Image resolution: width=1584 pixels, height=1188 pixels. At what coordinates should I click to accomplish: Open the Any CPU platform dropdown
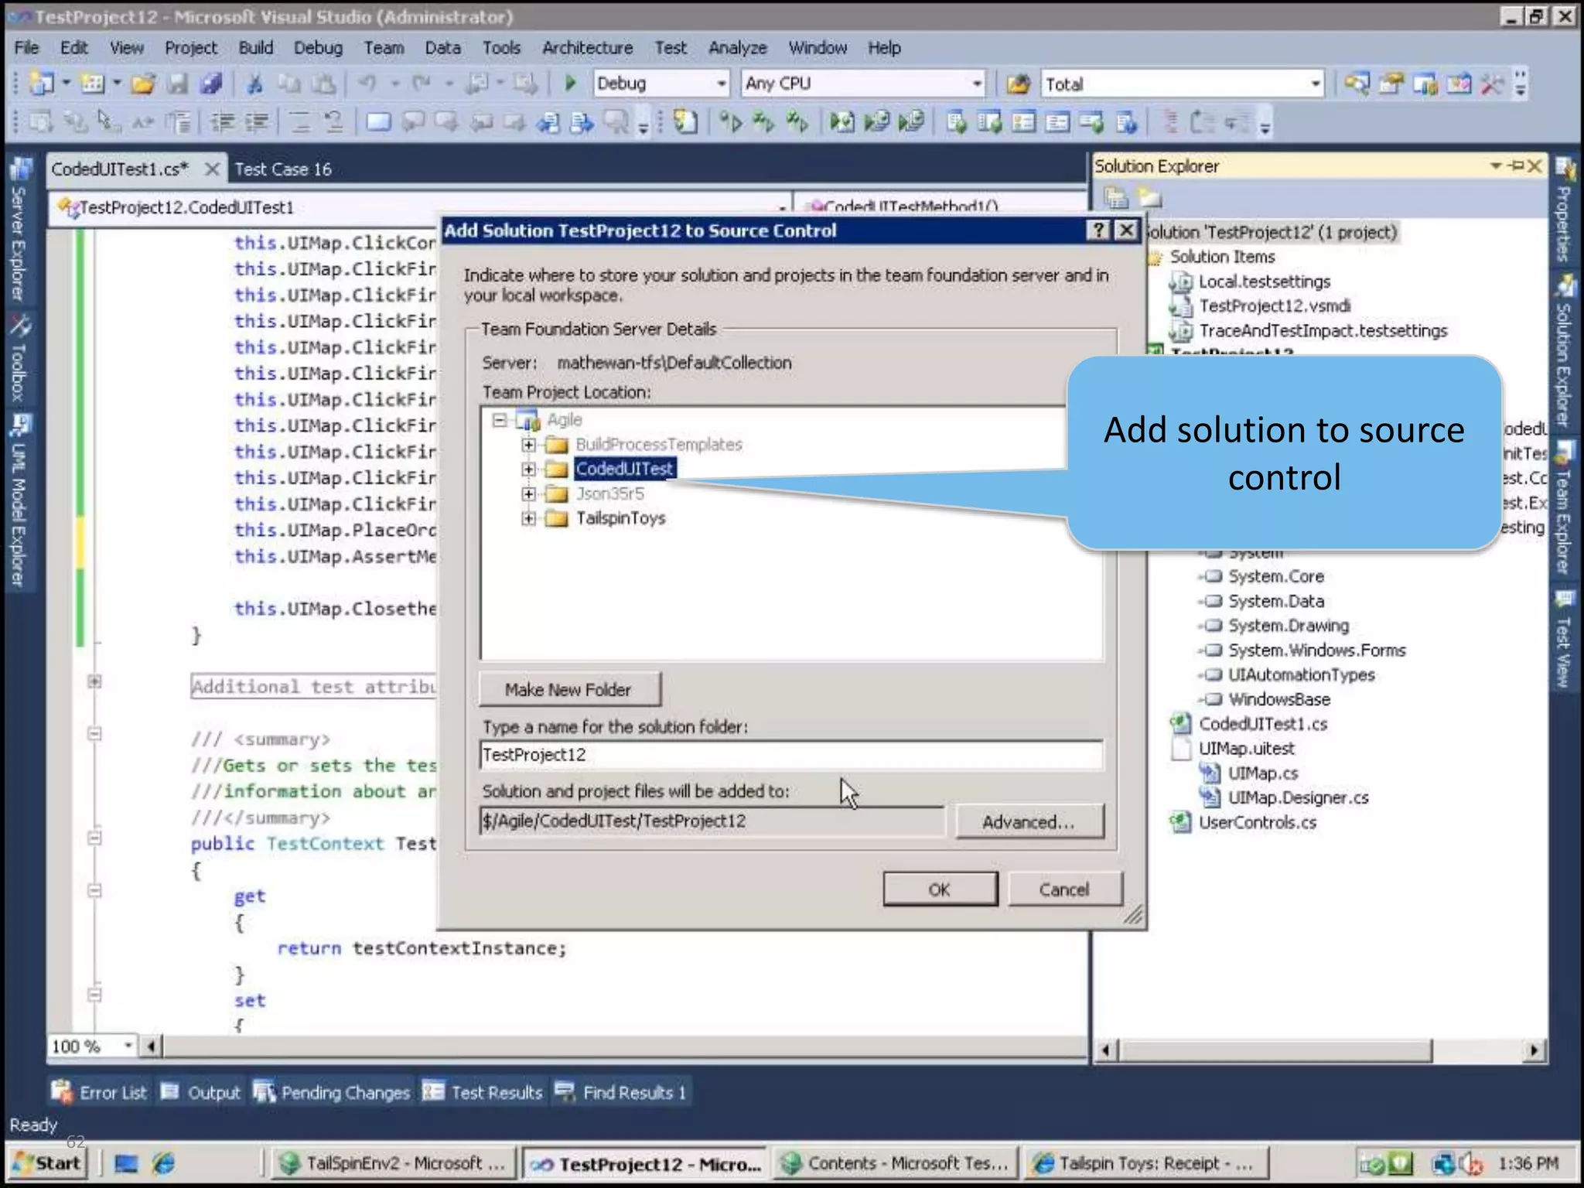coord(977,84)
